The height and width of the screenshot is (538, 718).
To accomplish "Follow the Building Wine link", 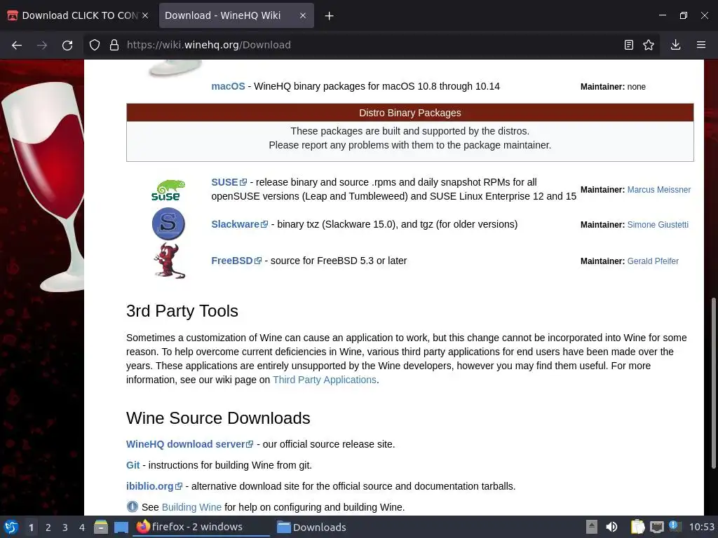I will pyautogui.click(x=191, y=507).
